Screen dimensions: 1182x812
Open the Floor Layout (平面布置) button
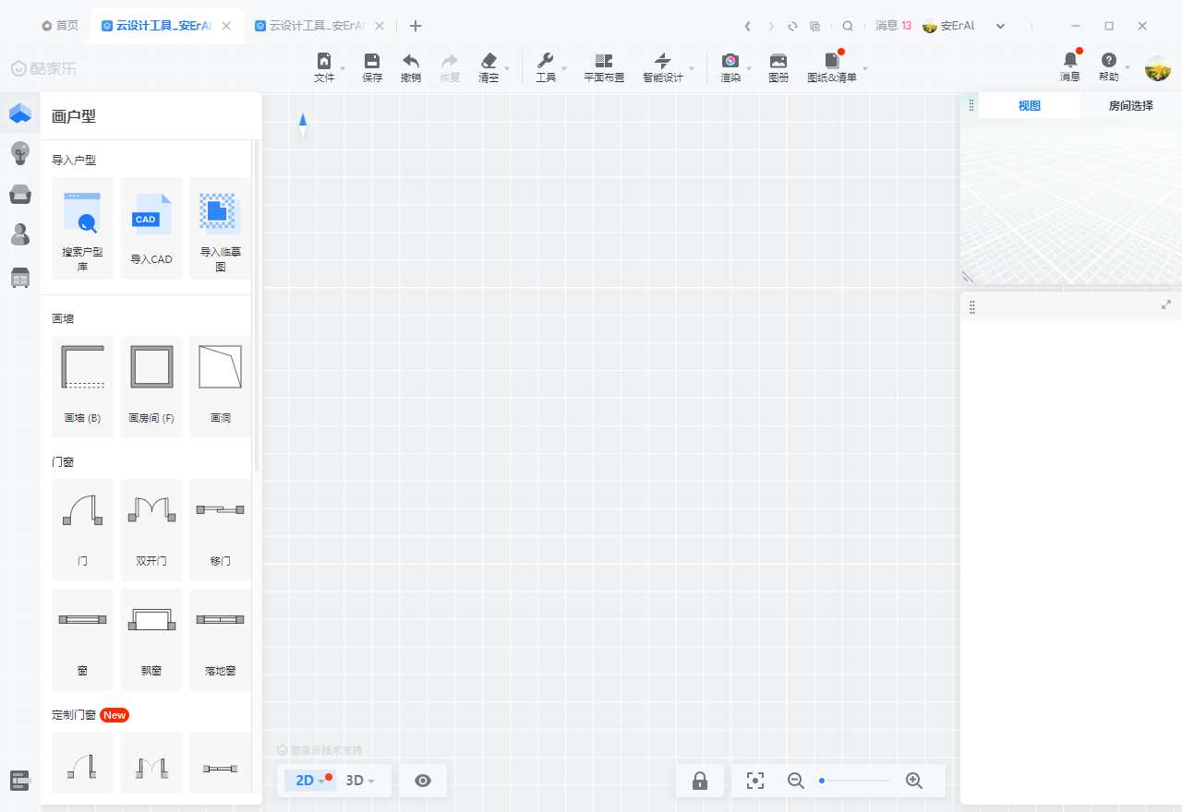604,67
